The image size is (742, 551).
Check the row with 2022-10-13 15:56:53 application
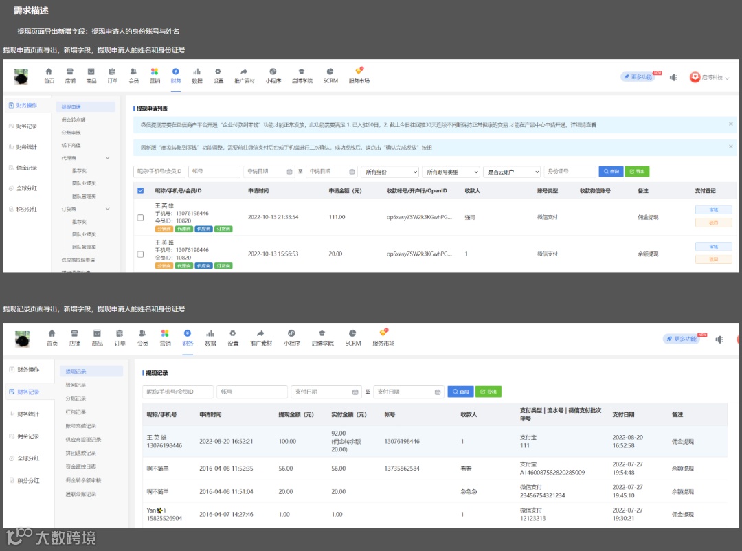141,254
